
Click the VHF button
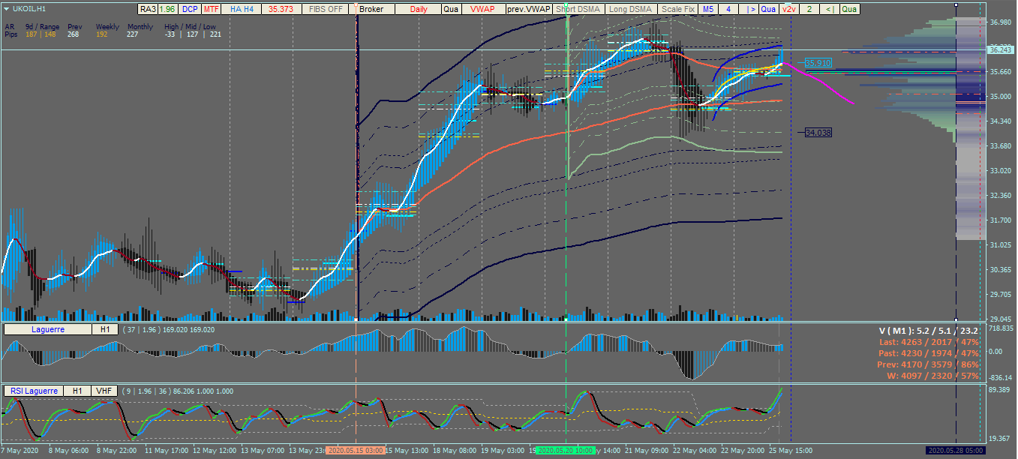pos(103,391)
